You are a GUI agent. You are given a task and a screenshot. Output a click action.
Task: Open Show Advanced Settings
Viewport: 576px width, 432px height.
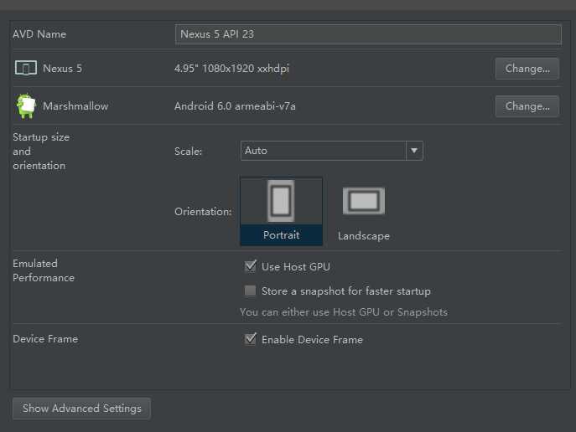click(81, 409)
